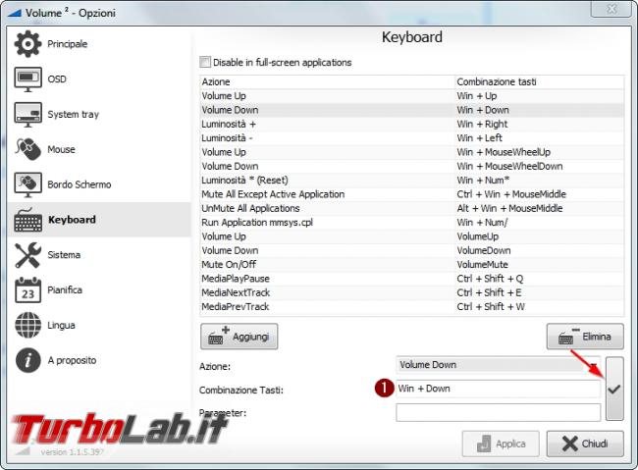The width and height of the screenshot is (638, 470).
Task: Select row with Win + MouseWheelDown
Action: click(x=412, y=166)
